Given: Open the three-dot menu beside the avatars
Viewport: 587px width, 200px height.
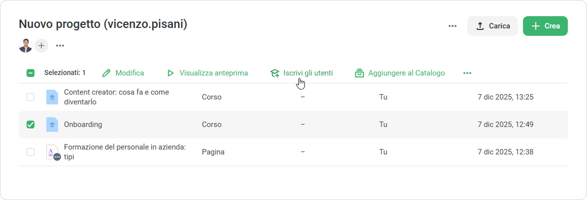Looking at the screenshot, I should 60,46.
